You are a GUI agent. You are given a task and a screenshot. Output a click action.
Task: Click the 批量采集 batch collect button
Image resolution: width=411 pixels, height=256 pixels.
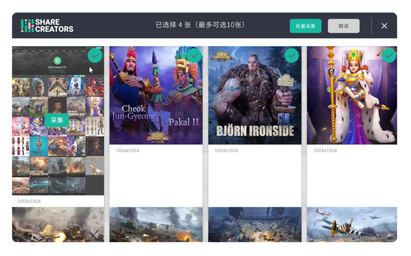coord(305,26)
